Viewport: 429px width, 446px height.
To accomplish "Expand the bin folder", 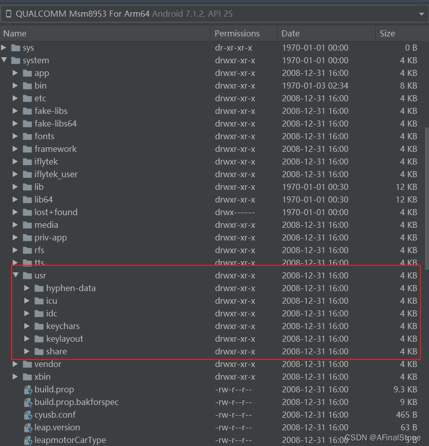I will pos(15,86).
